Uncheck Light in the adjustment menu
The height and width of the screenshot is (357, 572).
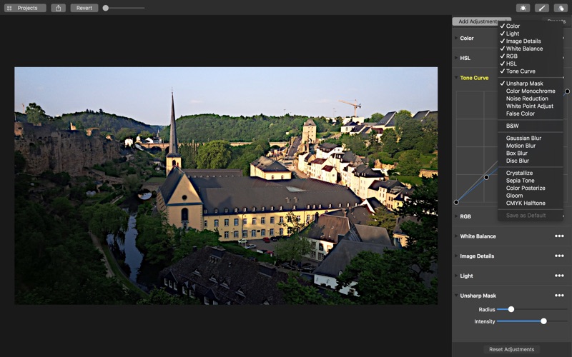pyautogui.click(x=531, y=34)
